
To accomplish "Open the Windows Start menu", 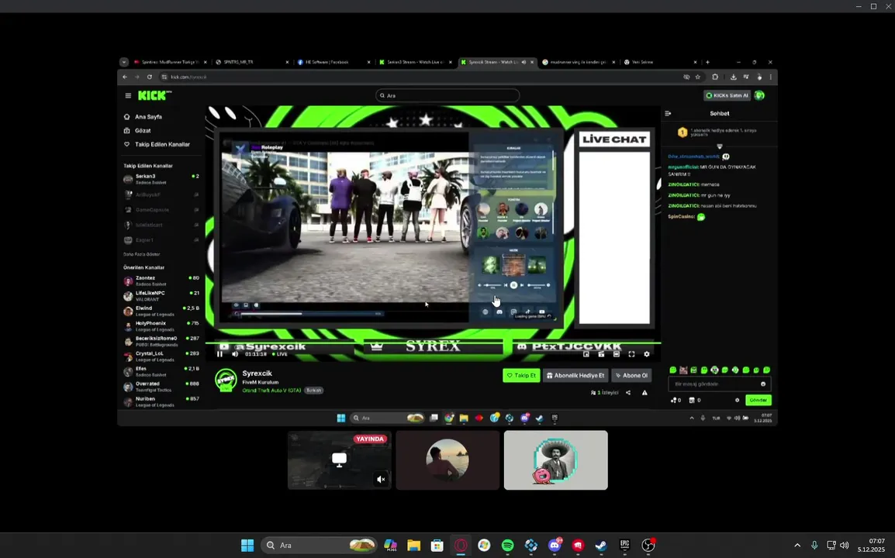I will [247, 546].
